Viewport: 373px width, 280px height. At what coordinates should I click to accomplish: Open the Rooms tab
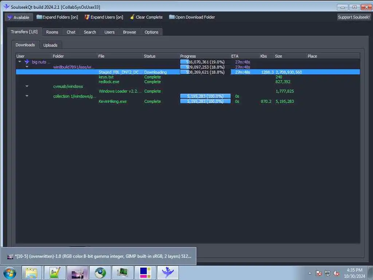point(52,32)
